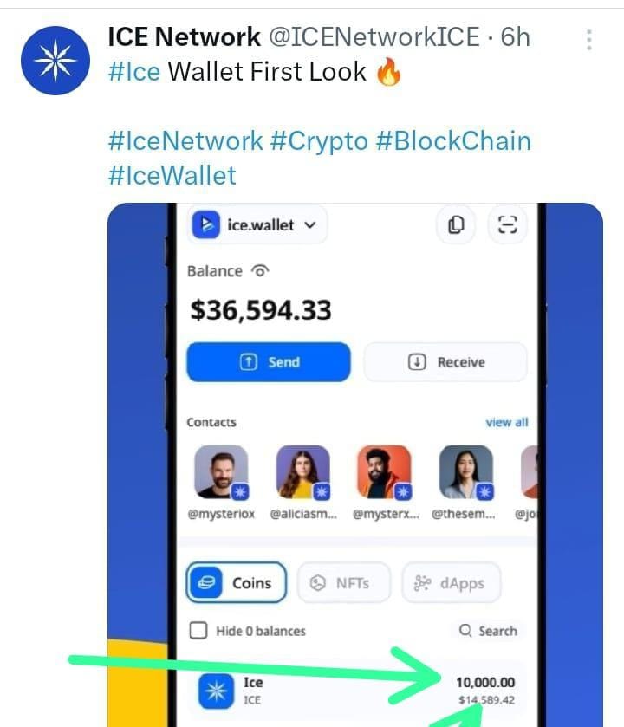Tap the Receive button
The width and height of the screenshot is (624, 727).
(x=445, y=362)
